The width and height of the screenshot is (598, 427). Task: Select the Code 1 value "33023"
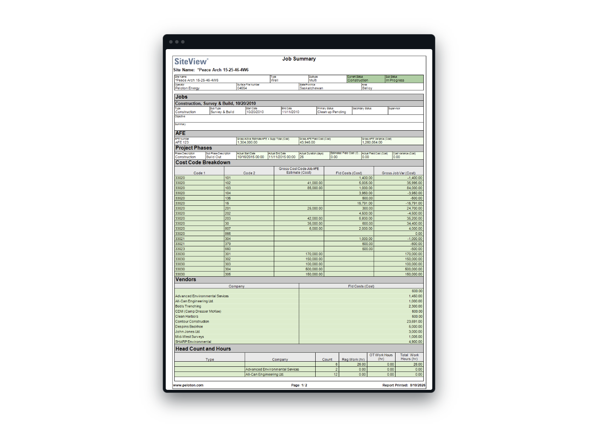(180, 249)
